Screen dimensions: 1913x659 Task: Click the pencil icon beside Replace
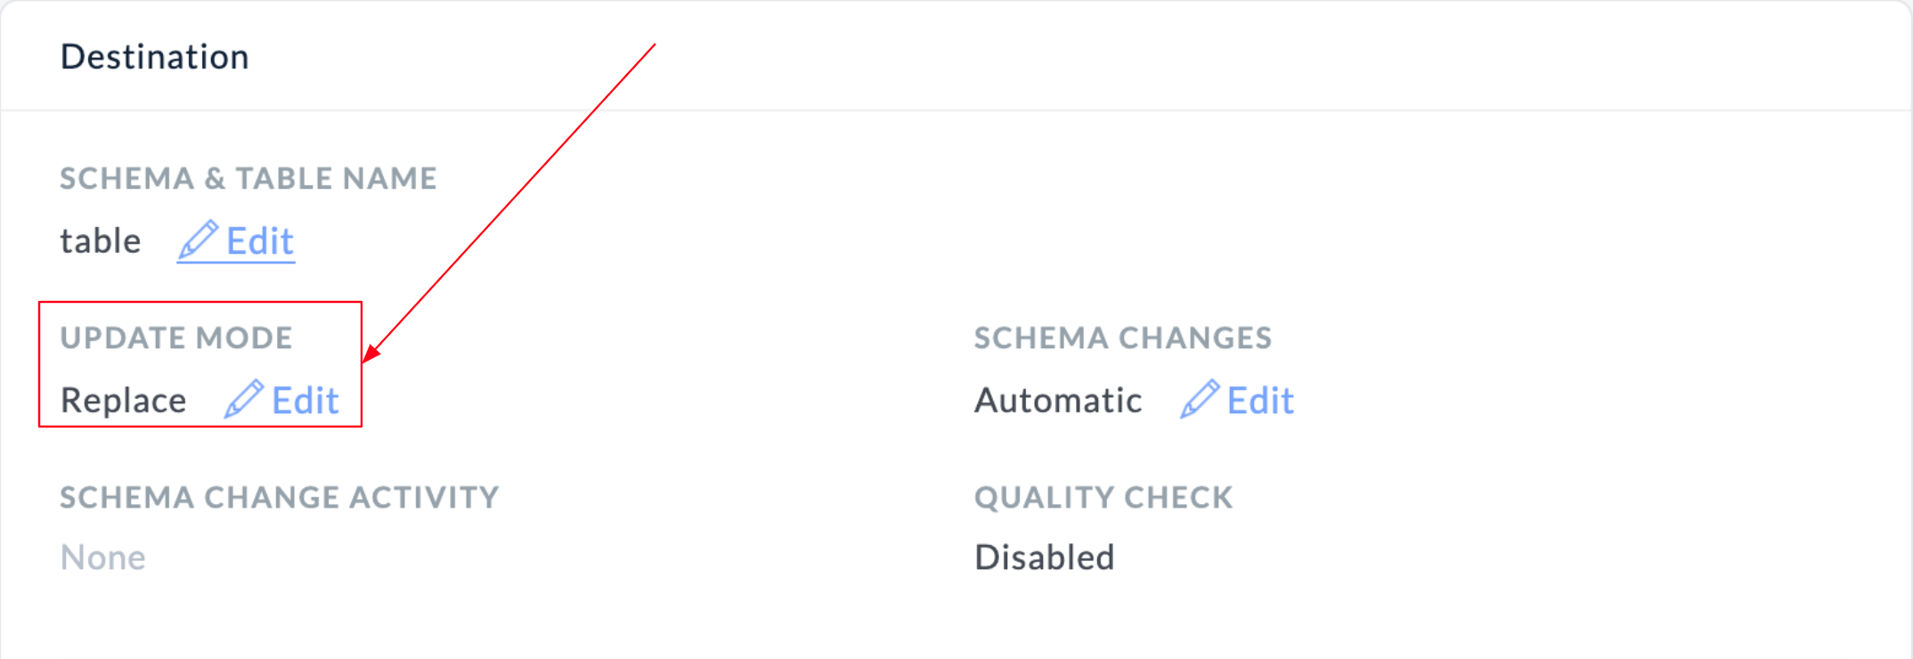243,400
